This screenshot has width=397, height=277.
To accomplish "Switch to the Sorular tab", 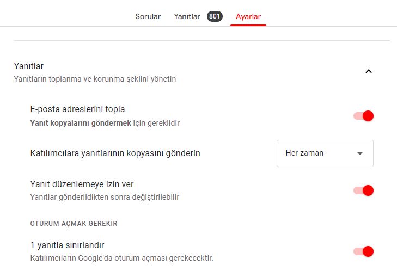I will point(148,16).
